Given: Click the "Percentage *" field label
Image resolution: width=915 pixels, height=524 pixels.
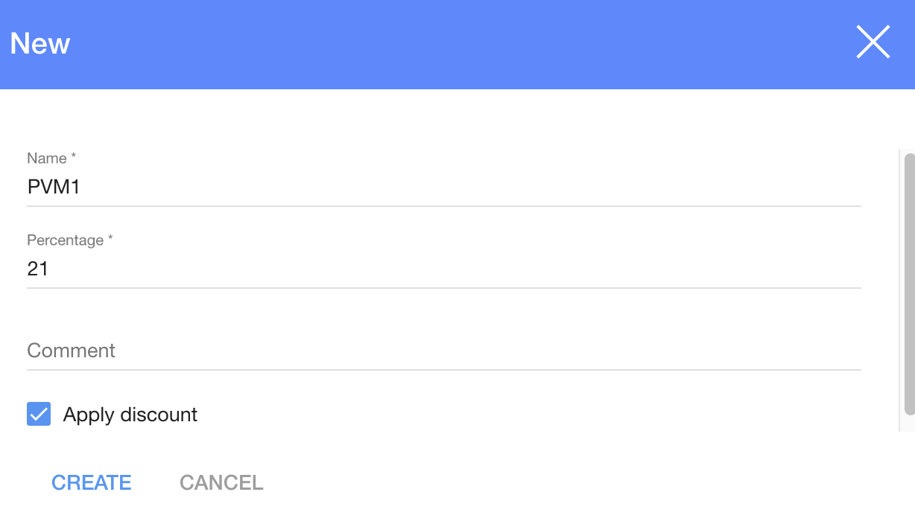Looking at the screenshot, I should (66, 240).
